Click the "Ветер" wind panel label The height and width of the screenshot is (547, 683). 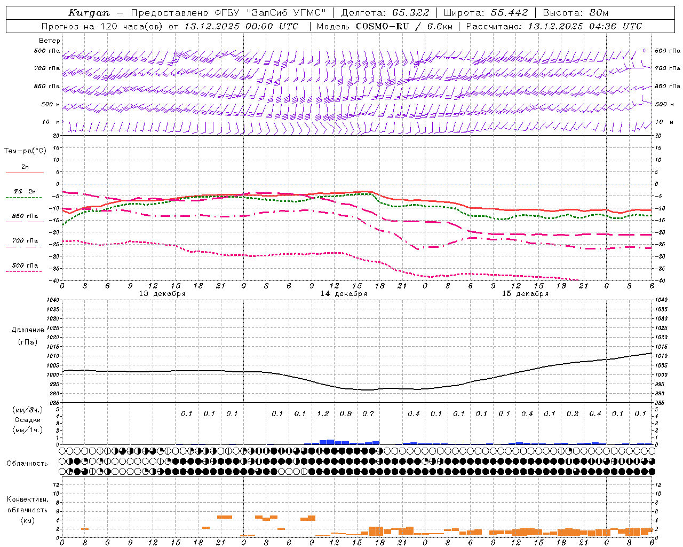[x=50, y=41]
